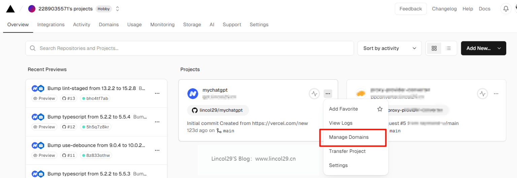Select Manage Domains from the menu
The height and width of the screenshot is (178, 517).
coord(349,137)
